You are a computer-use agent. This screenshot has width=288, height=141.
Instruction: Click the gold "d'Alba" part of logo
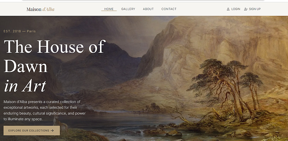coord(48,9)
